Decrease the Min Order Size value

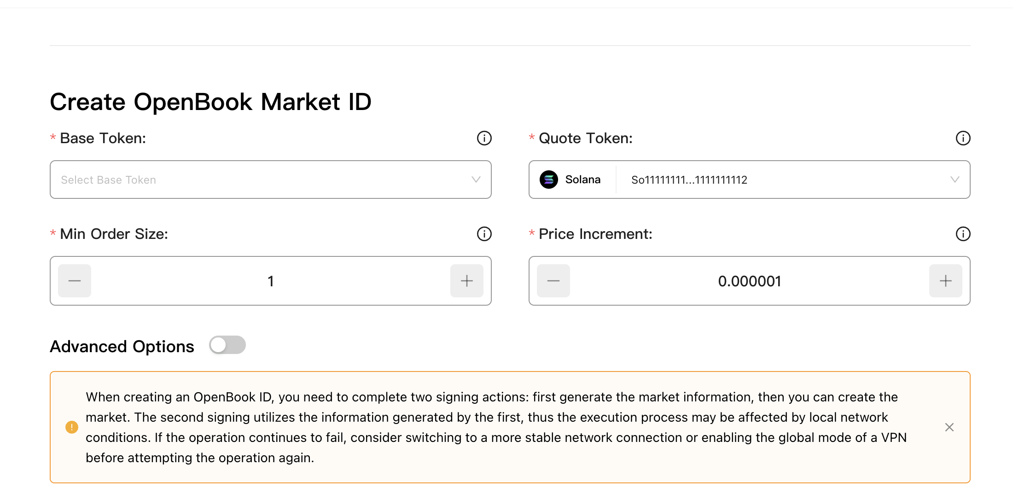pos(75,281)
